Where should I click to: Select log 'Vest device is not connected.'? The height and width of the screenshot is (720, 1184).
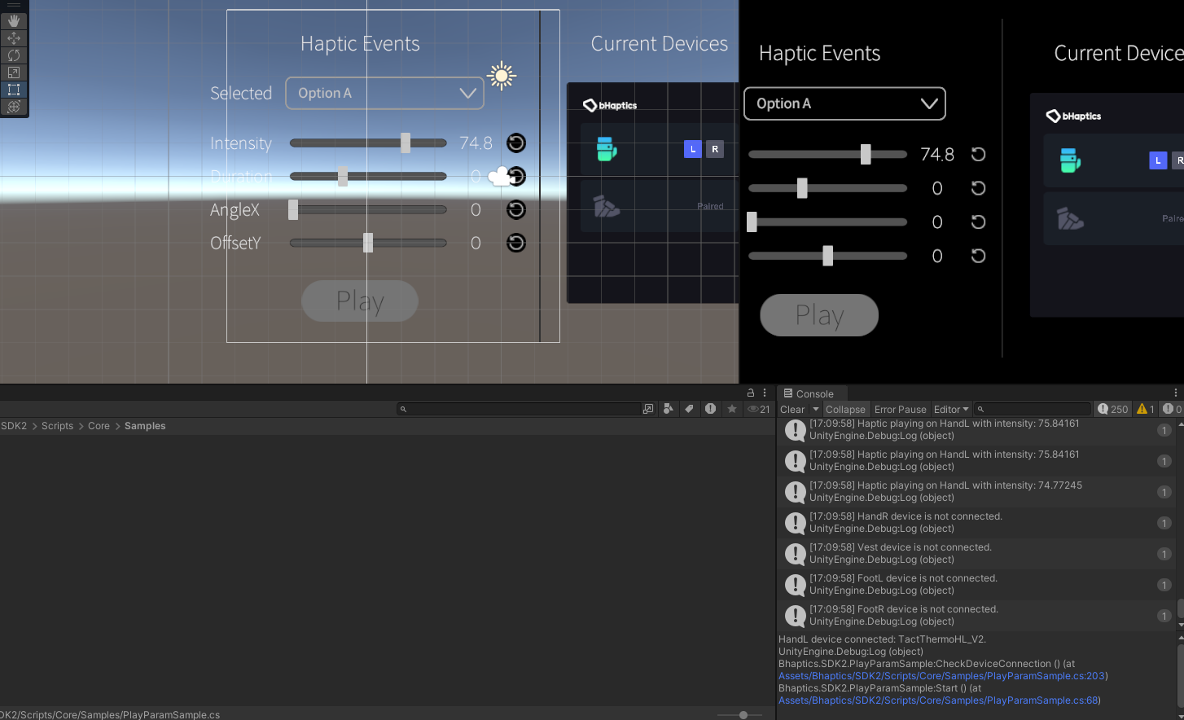pos(977,554)
